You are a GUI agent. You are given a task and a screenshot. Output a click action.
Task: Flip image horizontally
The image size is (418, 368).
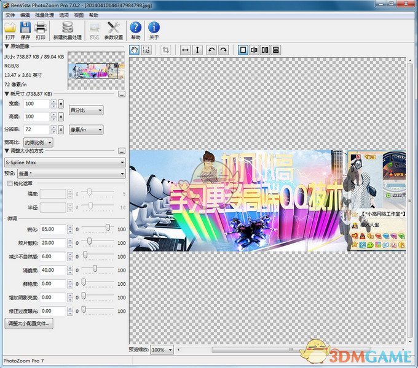[x=185, y=50]
